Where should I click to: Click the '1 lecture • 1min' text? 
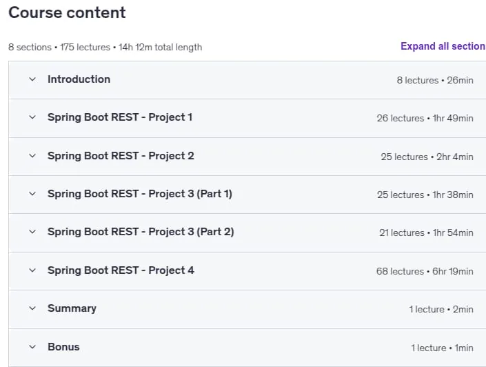coord(442,348)
